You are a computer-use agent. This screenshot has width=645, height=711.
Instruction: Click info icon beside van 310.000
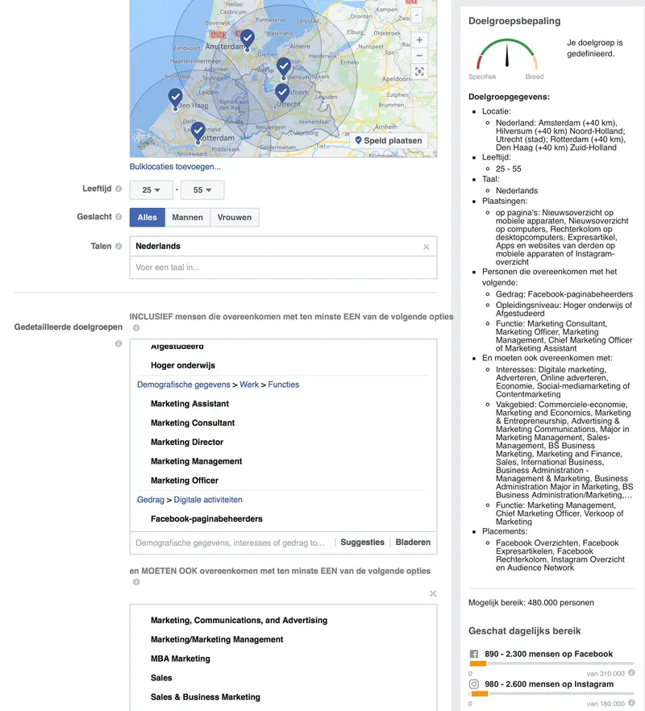631,673
